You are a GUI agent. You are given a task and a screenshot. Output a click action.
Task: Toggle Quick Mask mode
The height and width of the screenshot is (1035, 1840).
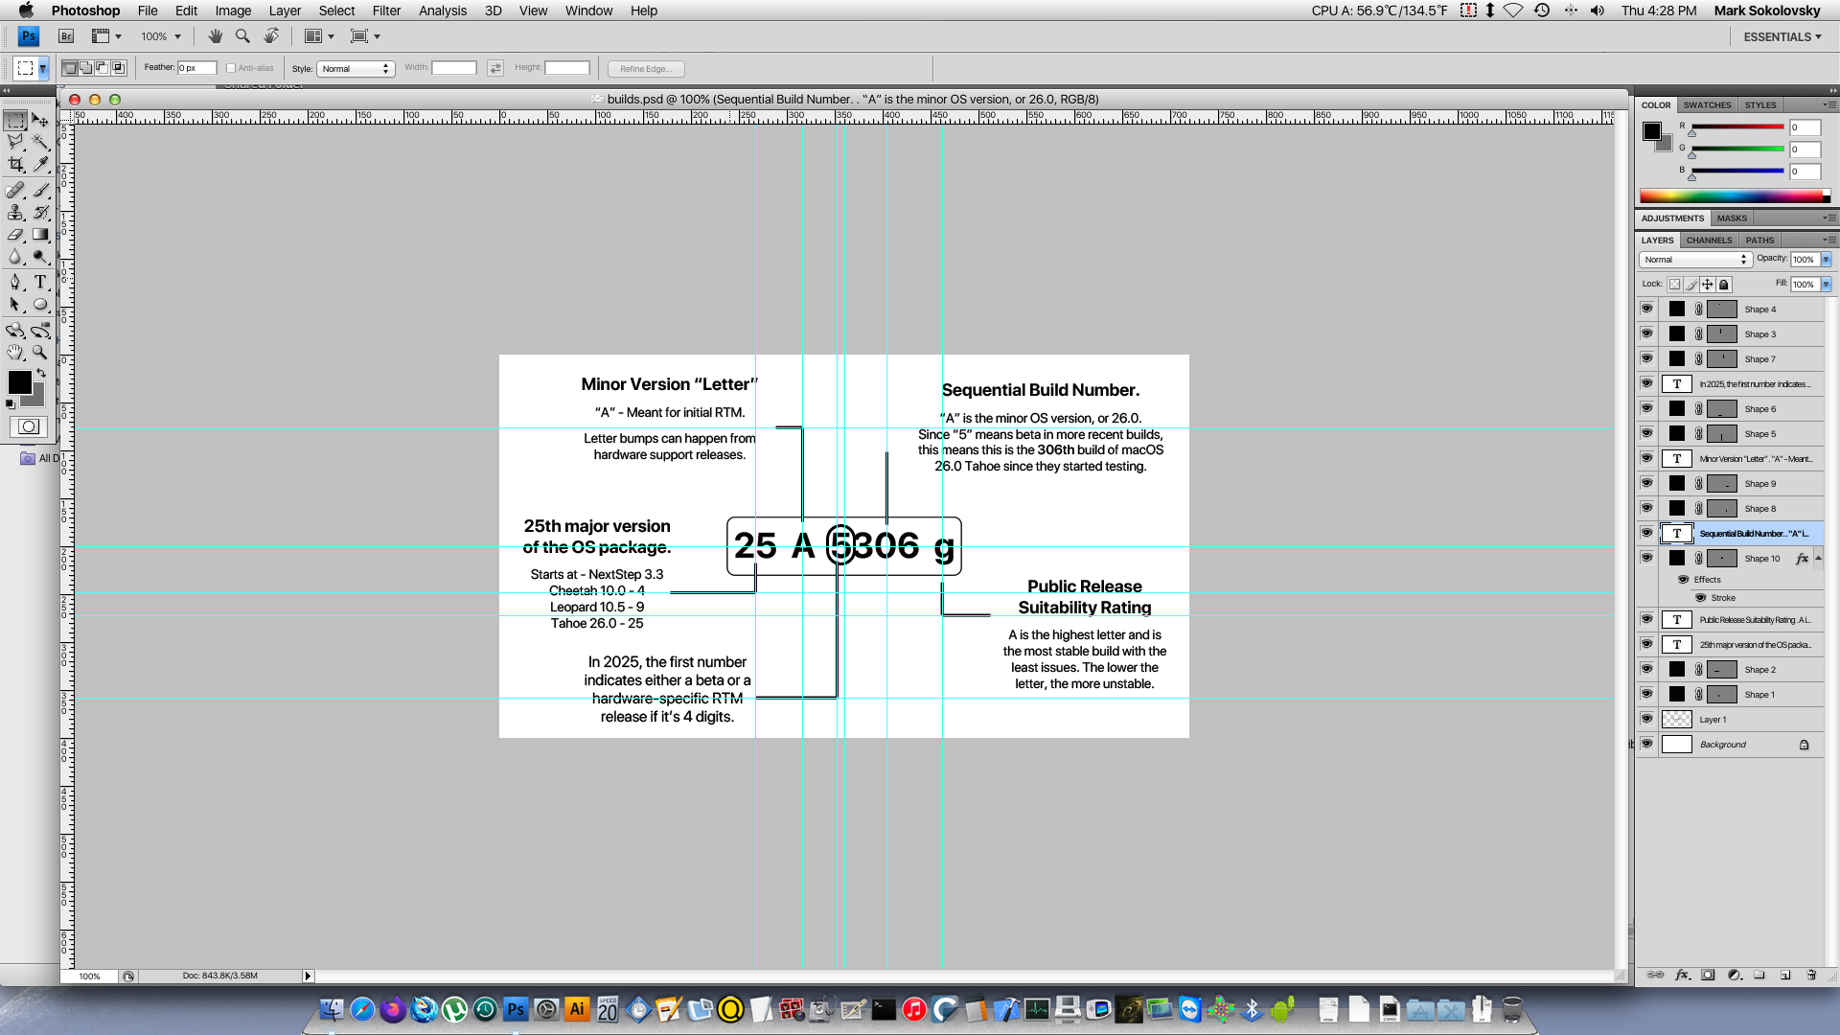coord(29,426)
